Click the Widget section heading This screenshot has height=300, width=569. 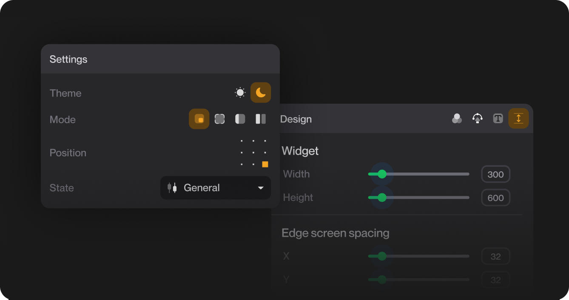click(x=300, y=151)
